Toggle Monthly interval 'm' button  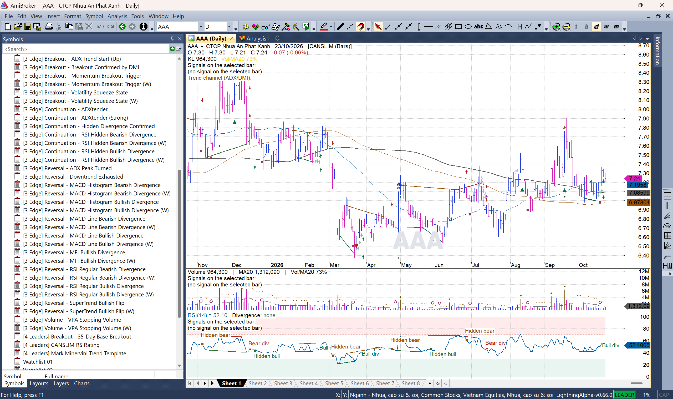tap(616, 27)
